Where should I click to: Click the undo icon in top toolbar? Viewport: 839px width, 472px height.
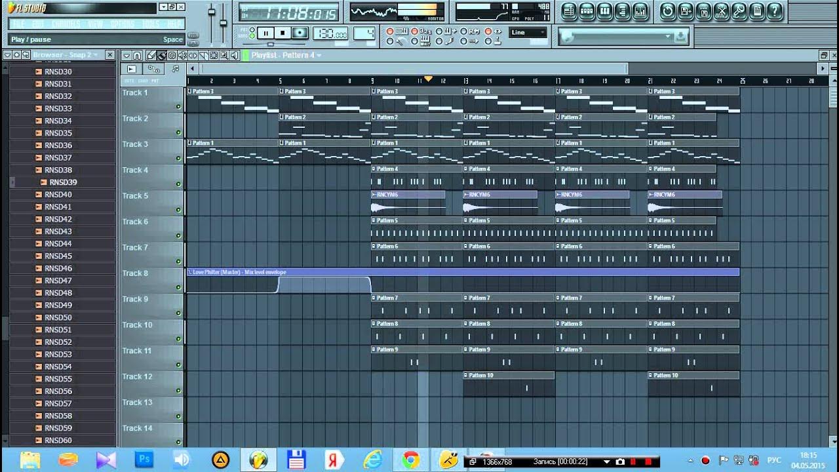pos(668,11)
